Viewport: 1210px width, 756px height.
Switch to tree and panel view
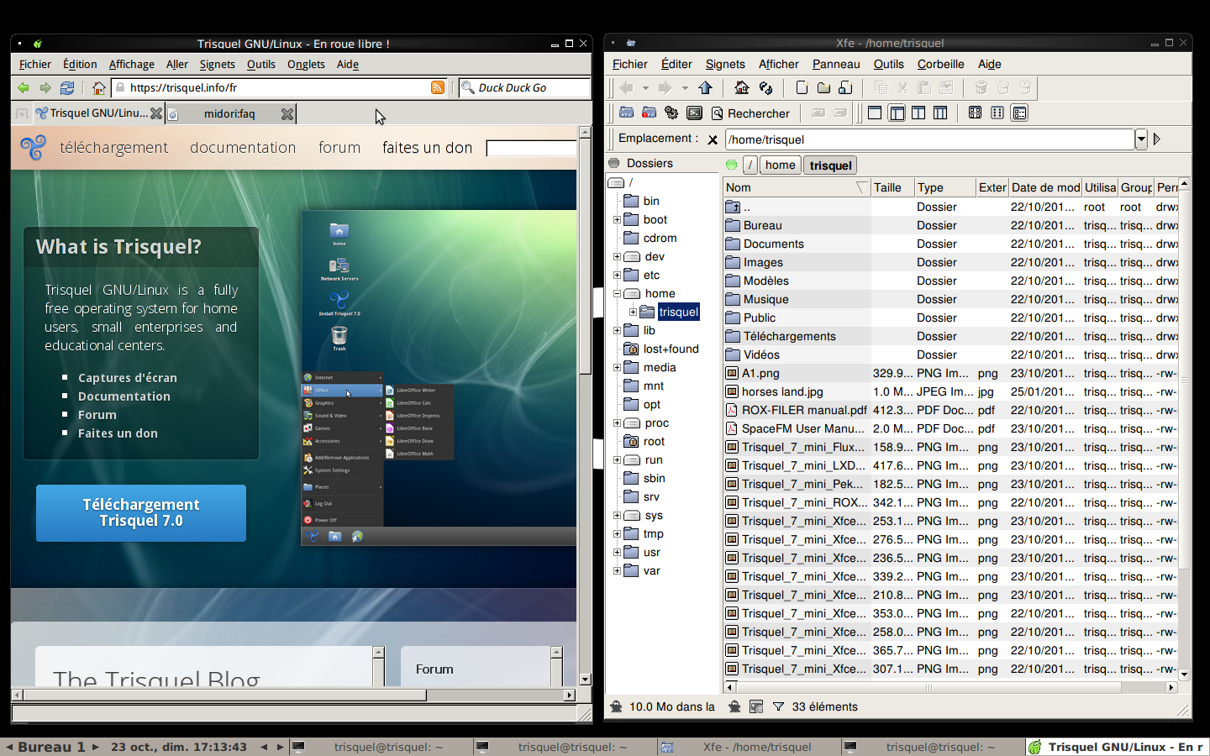[x=897, y=113]
